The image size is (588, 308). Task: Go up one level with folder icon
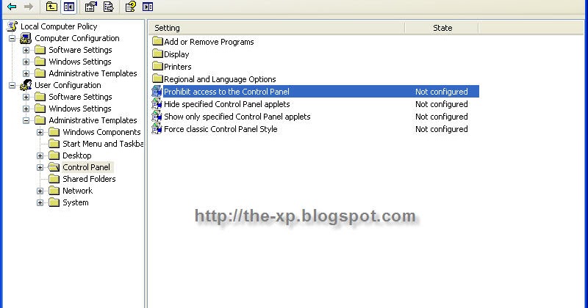[51, 7]
